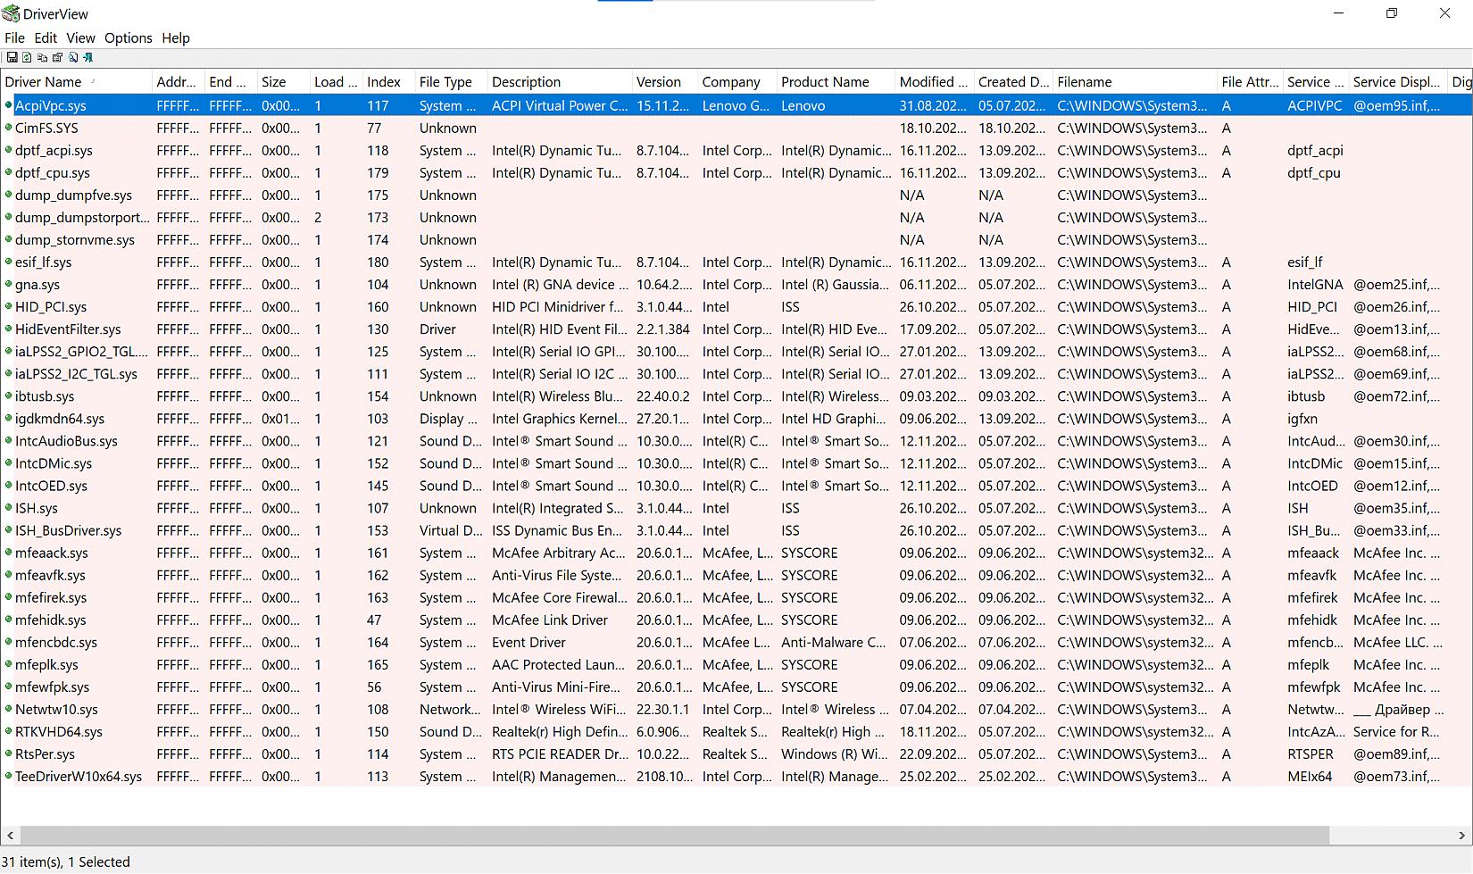Image resolution: width=1473 pixels, height=874 pixels.
Task: Click the 'McAfee Link Driver' description cell
Action: [550, 620]
